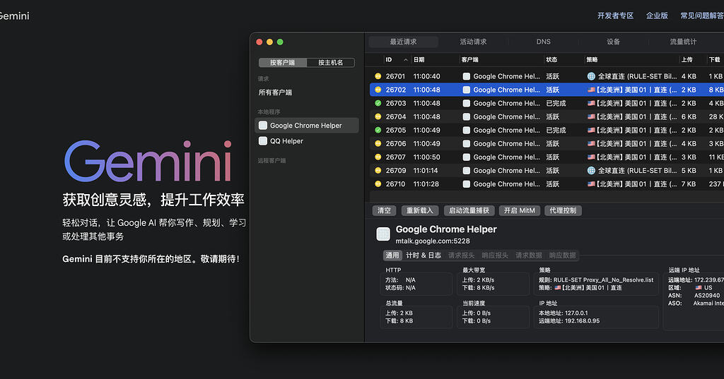Click the yellow status icon of request 26706
Screen dimensions: 724x379
click(x=378, y=143)
